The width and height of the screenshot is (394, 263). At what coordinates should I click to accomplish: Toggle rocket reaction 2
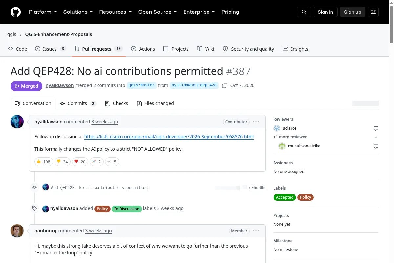point(97,162)
